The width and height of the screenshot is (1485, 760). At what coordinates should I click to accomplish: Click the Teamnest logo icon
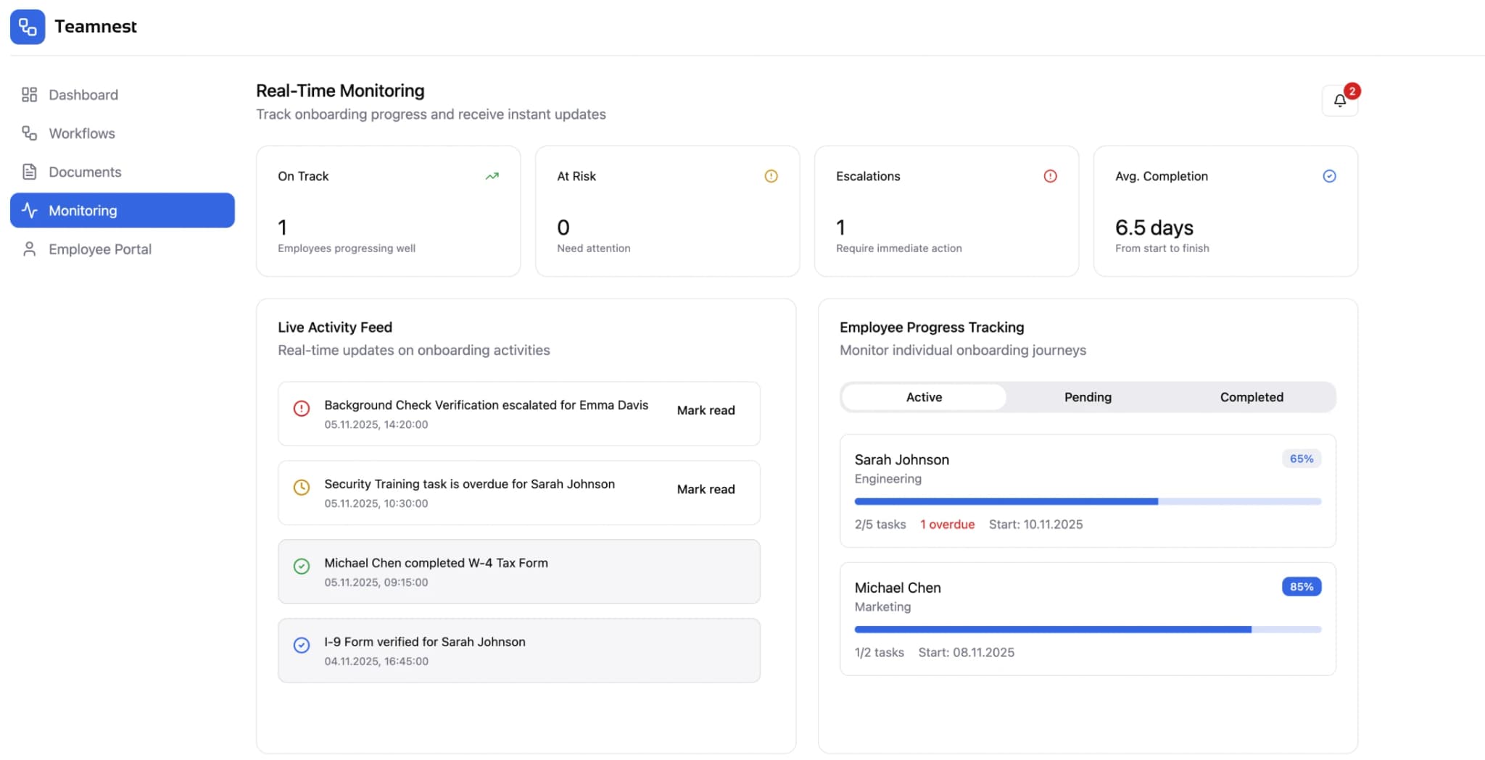[28, 26]
